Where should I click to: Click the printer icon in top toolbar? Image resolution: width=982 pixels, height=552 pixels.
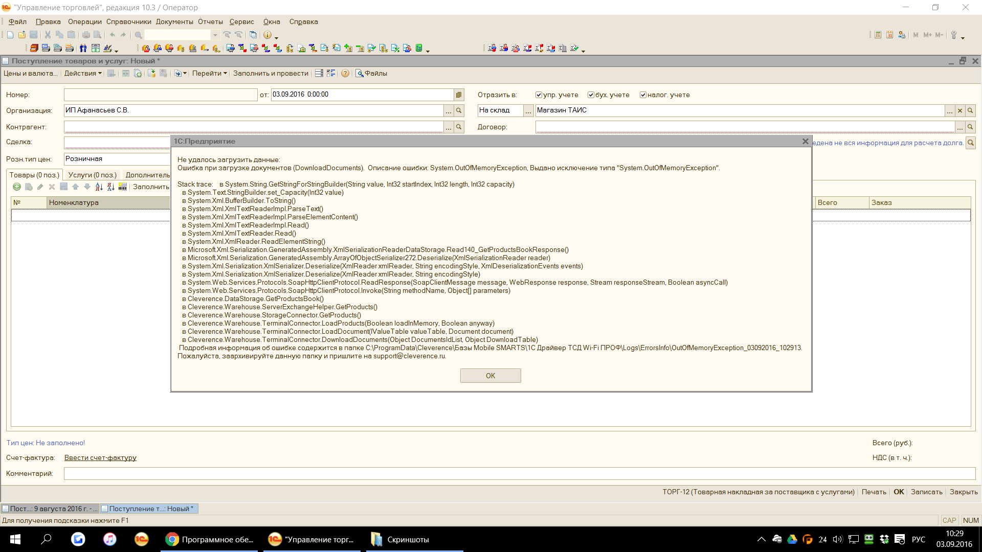[x=86, y=35]
